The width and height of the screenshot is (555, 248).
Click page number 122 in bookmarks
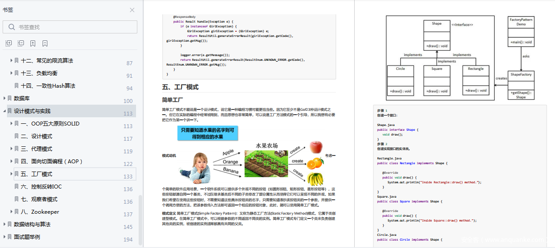coord(128,164)
